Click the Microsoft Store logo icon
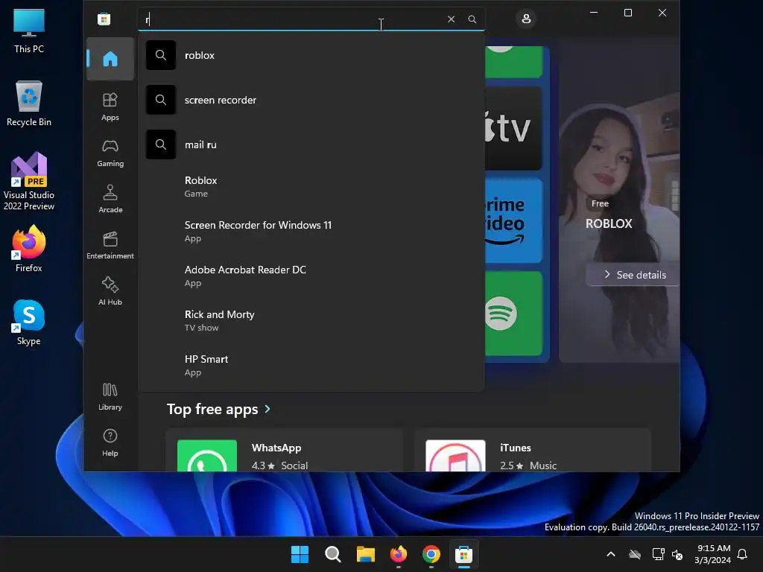 (104, 19)
